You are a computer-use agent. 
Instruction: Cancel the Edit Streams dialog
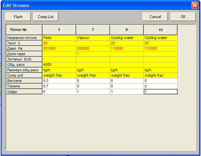coord(155,17)
